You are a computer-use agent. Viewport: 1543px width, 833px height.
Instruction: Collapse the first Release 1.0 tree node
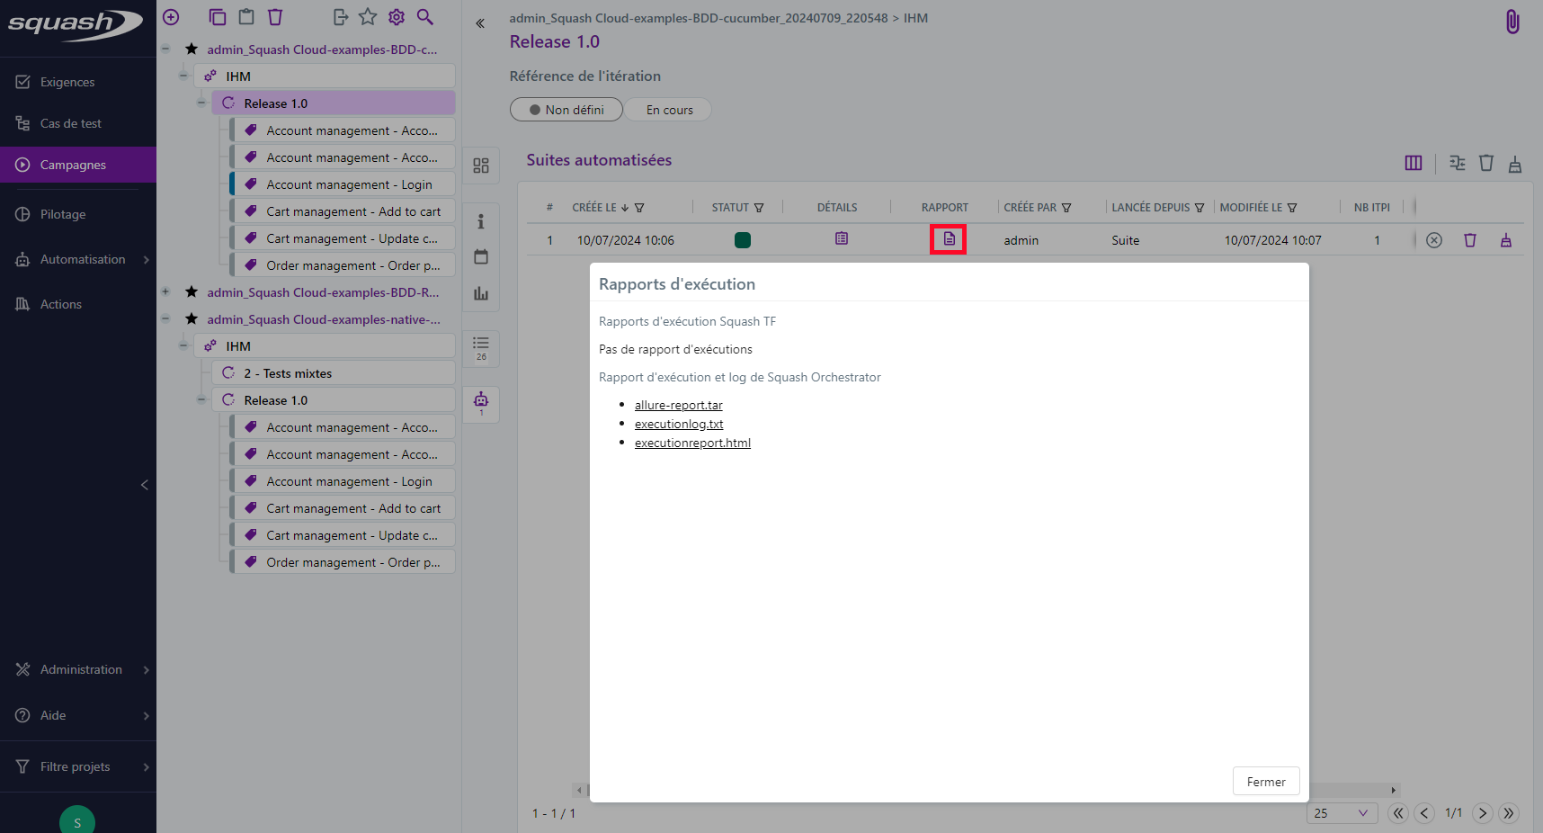click(x=201, y=103)
